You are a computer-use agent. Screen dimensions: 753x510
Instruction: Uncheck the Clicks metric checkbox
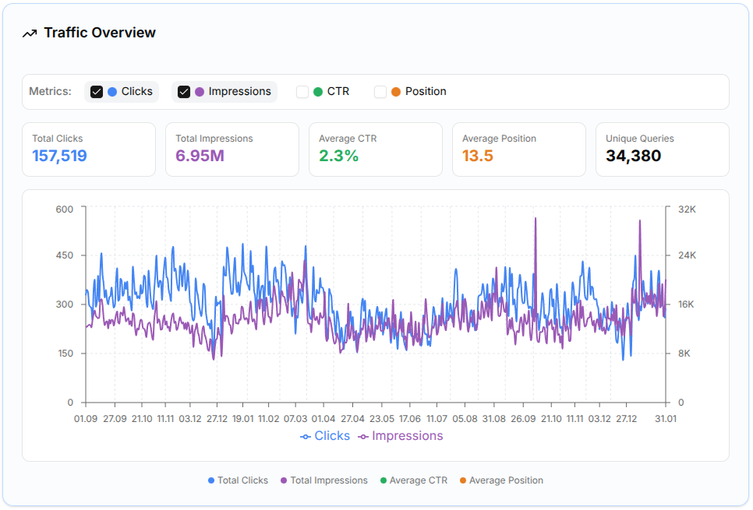click(97, 91)
